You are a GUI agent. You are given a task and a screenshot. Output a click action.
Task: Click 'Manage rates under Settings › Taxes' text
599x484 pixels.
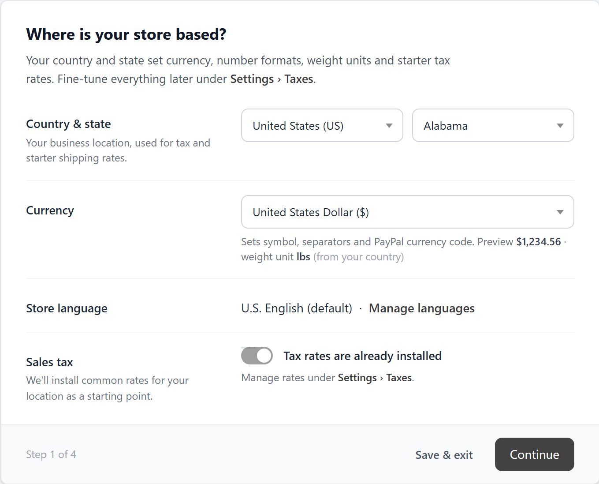coord(327,378)
